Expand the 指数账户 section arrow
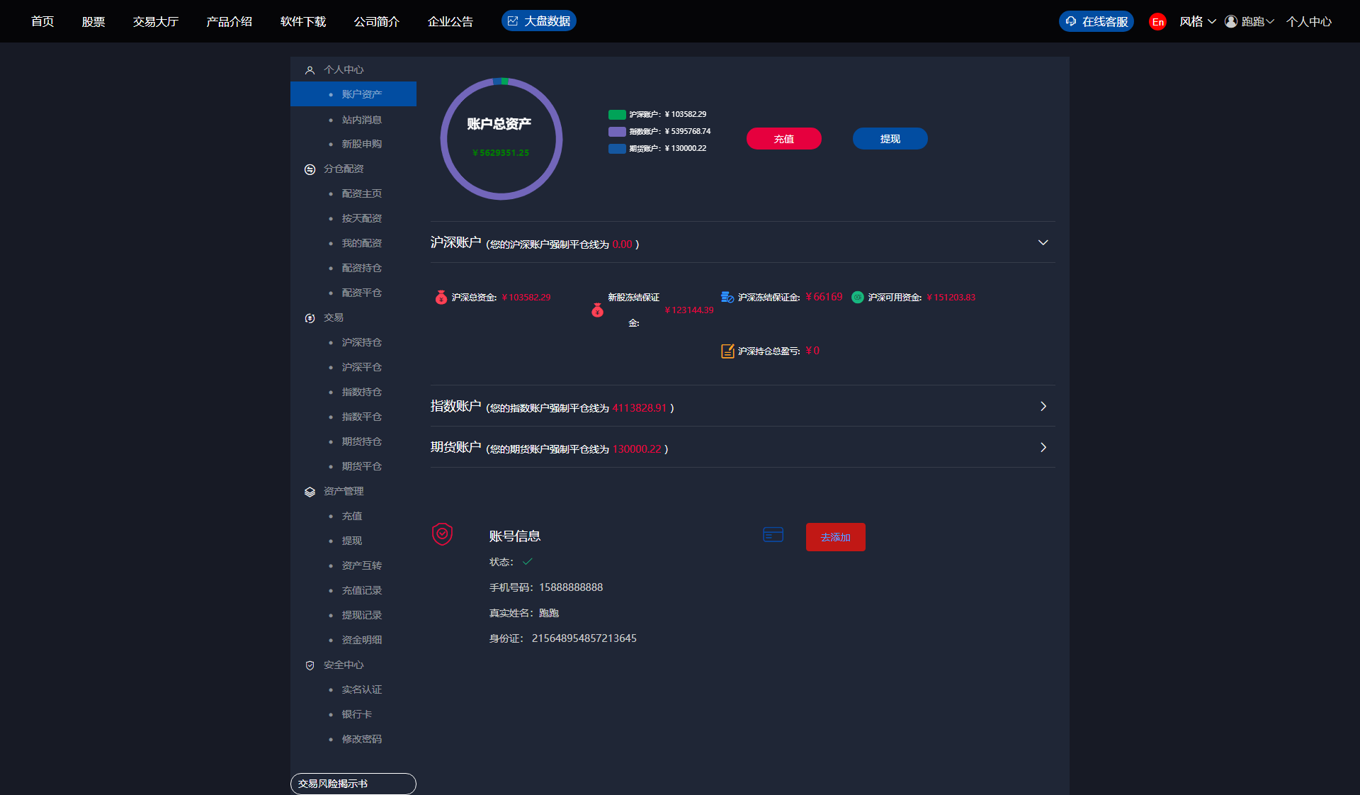The image size is (1360, 795). tap(1043, 406)
